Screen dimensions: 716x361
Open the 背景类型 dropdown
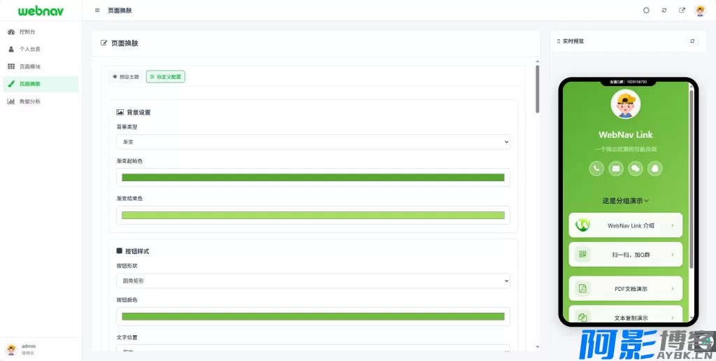point(313,142)
